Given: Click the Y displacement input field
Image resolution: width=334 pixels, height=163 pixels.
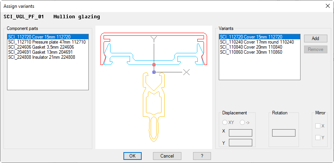Looking at the screenshot, I should click(241, 142).
